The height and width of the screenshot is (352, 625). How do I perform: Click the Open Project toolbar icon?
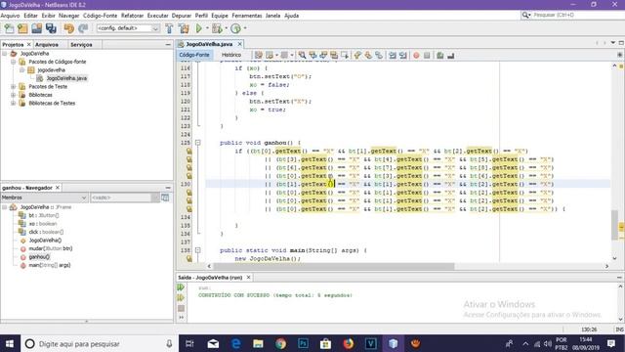(x=37, y=28)
